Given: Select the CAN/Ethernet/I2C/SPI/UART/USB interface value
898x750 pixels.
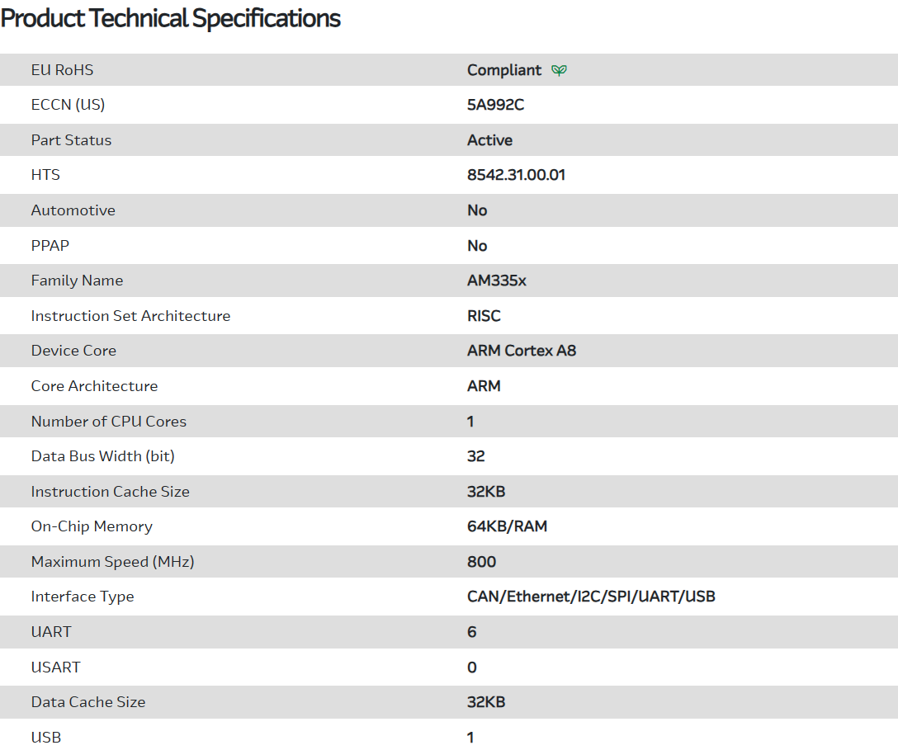Looking at the screenshot, I should pyautogui.click(x=591, y=597).
